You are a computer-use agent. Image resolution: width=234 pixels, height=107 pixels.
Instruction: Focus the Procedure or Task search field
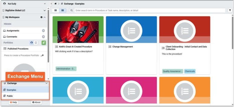click(x=150, y=11)
